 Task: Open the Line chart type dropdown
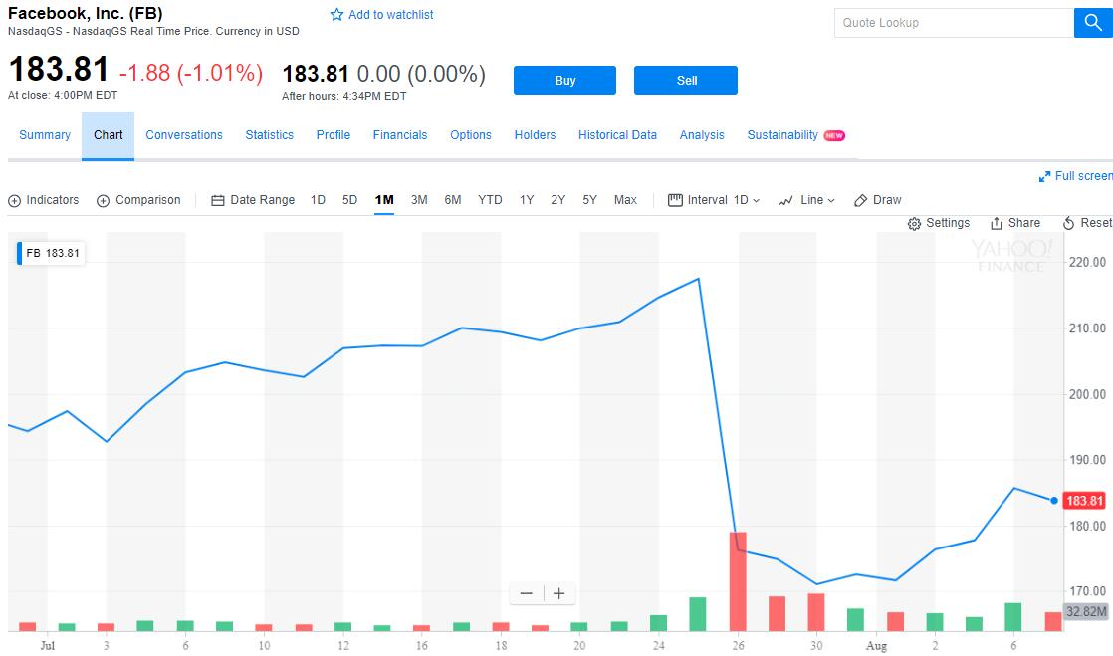coord(806,200)
